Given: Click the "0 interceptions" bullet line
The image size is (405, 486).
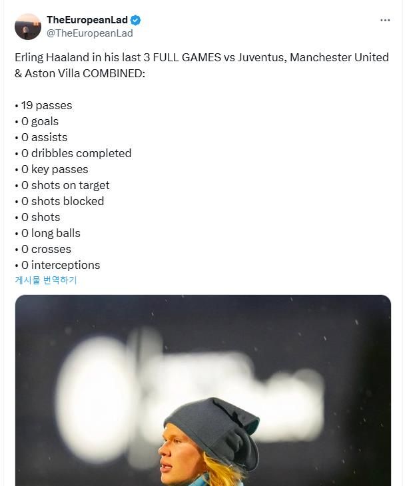Looking at the screenshot, I should (57, 265).
